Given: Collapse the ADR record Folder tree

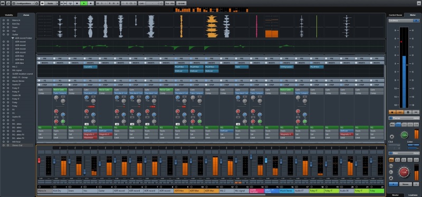Looking at the screenshot, I should (13, 38).
